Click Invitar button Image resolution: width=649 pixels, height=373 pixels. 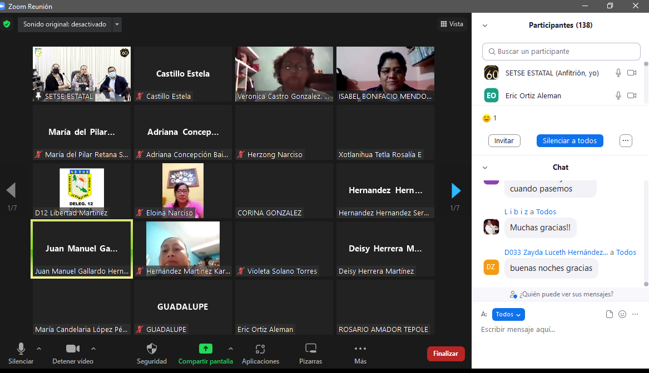click(x=504, y=141)
